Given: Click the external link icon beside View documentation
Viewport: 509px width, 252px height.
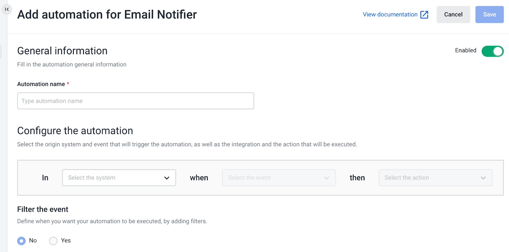Looking at the screenshot, I should click(424, 15).
